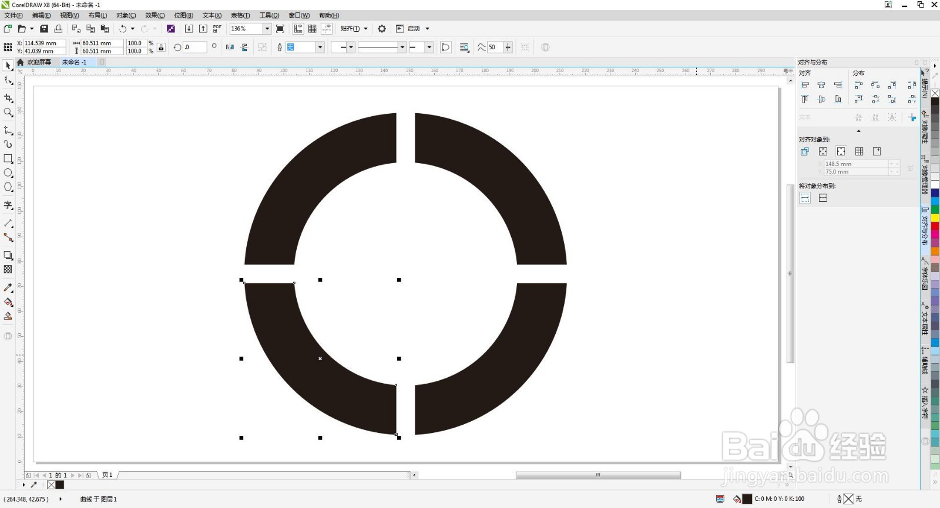Expand the Undo history dropdown arrow

click(x=133, y=29)
